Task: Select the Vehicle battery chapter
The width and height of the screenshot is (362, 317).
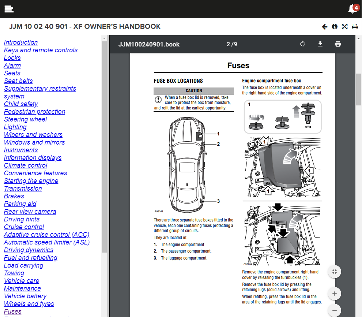Action: [x=25, y=296]
